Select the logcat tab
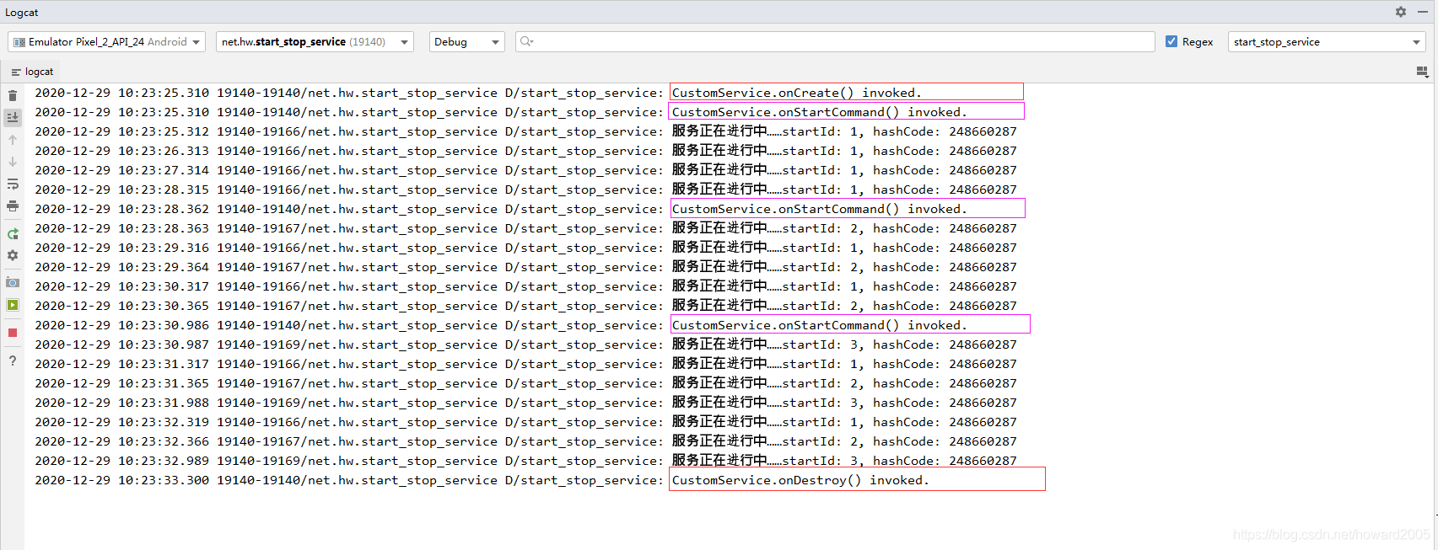 coord(32,72)
